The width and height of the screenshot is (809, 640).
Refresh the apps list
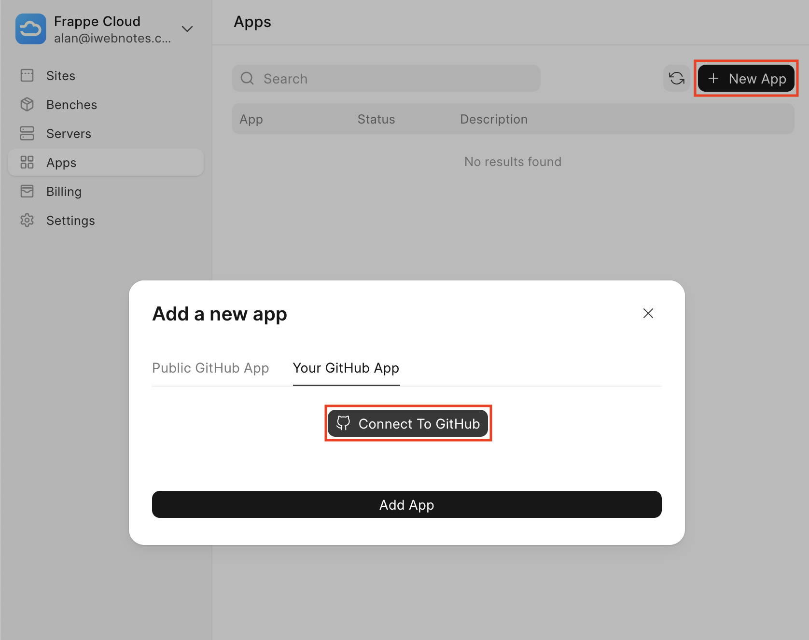coord(676,79)
